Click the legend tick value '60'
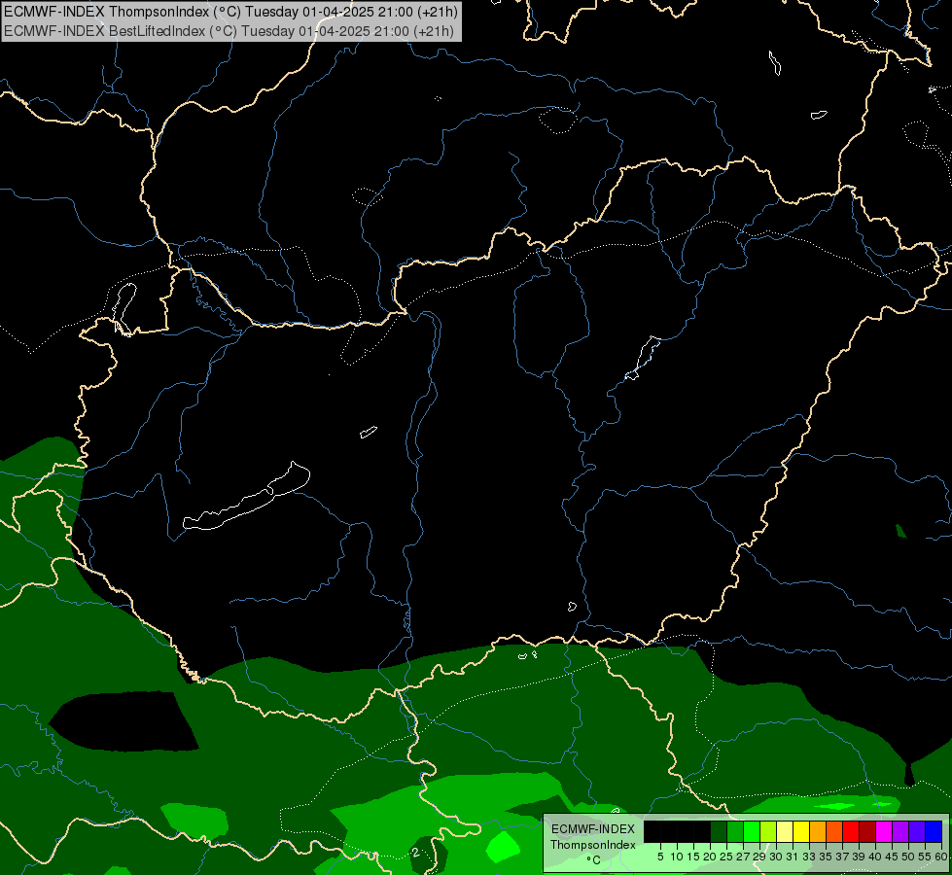The height and width of the screenshot is (875, 952). [x=940, y=857]
